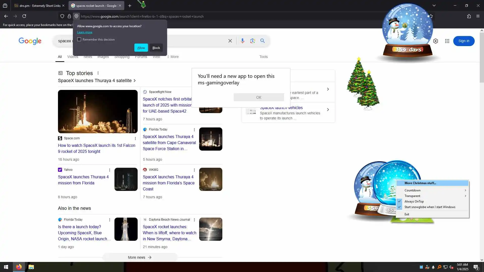Reload the page with refresh icon
The image size is (484, 272).
[24, 16]
